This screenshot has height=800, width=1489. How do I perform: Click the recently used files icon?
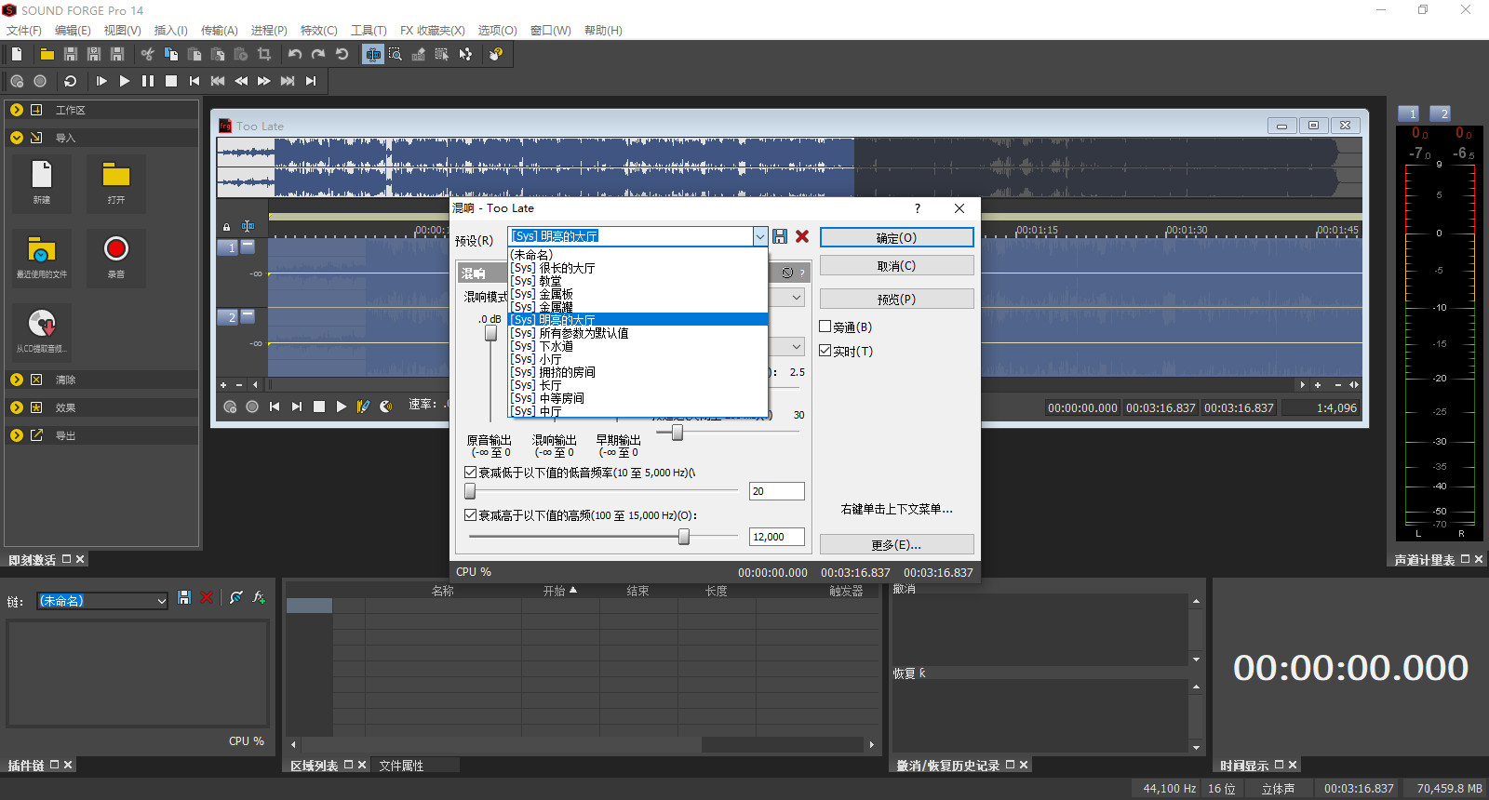click(x=42, y=250)
